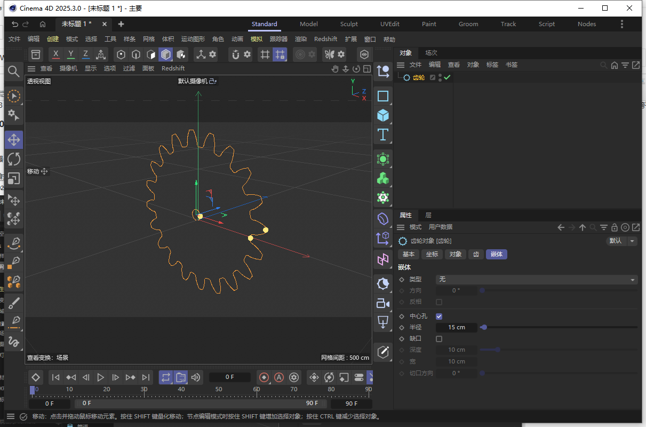The height and width of the screenshot is (427, 646).
Task: Click the green checkmark next to 齿轮 object
Action: 447,76
